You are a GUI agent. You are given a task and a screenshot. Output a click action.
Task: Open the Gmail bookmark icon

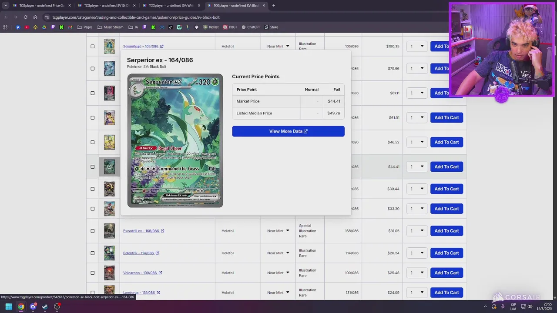coord(70,27)
